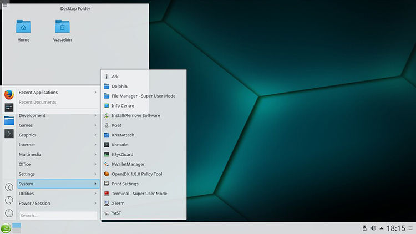Launch Firefox from the favorites sidebar
This screenshot has width=416, height=234.
point(9,94)
